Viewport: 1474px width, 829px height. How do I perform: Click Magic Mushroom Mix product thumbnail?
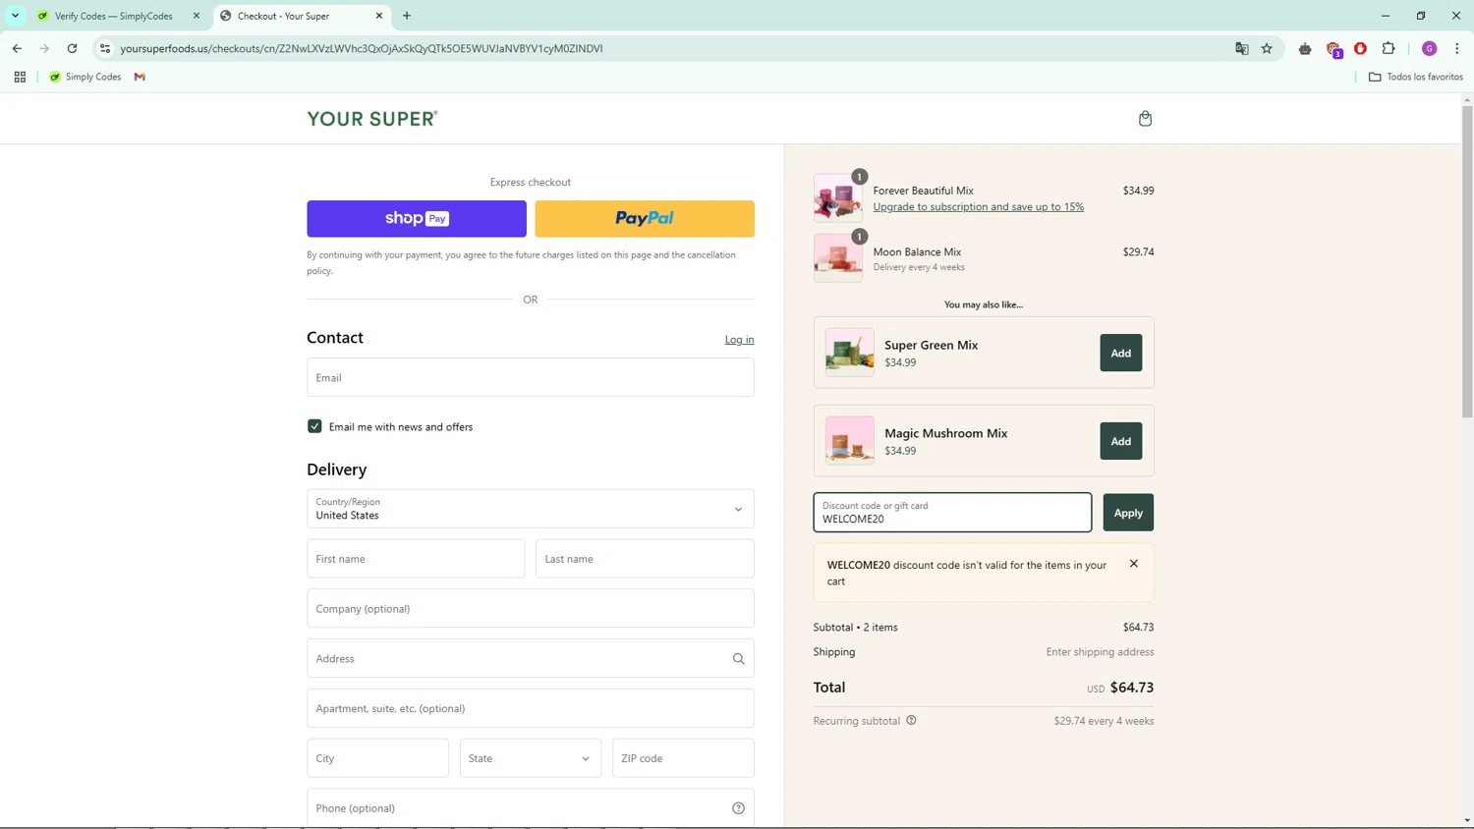point(850,441)
